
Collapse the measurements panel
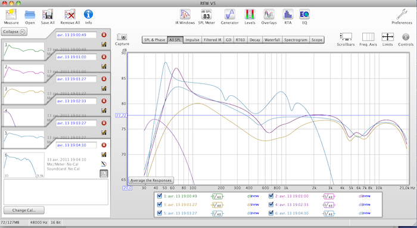[14, 32]
